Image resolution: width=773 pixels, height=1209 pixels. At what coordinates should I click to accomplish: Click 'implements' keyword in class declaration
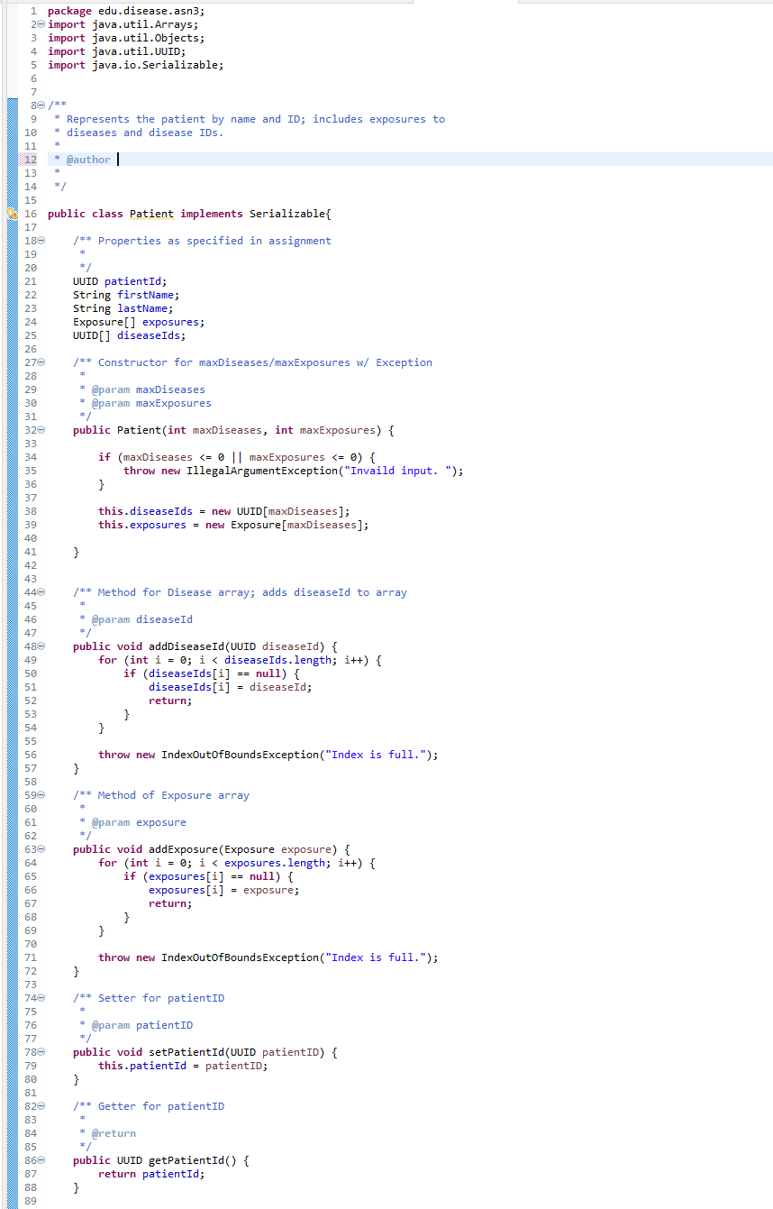click(212, 214)
